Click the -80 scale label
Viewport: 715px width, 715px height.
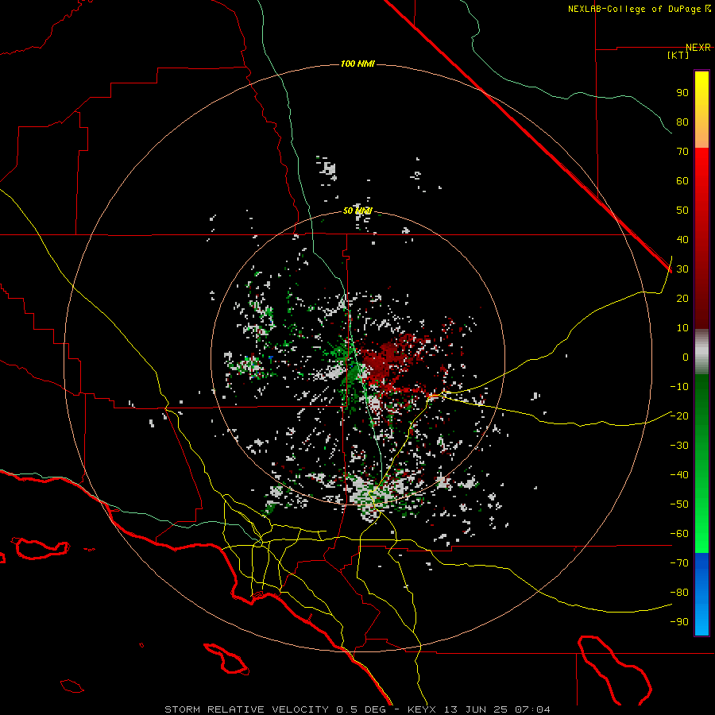pyautogui.click(x=679, y=593)
